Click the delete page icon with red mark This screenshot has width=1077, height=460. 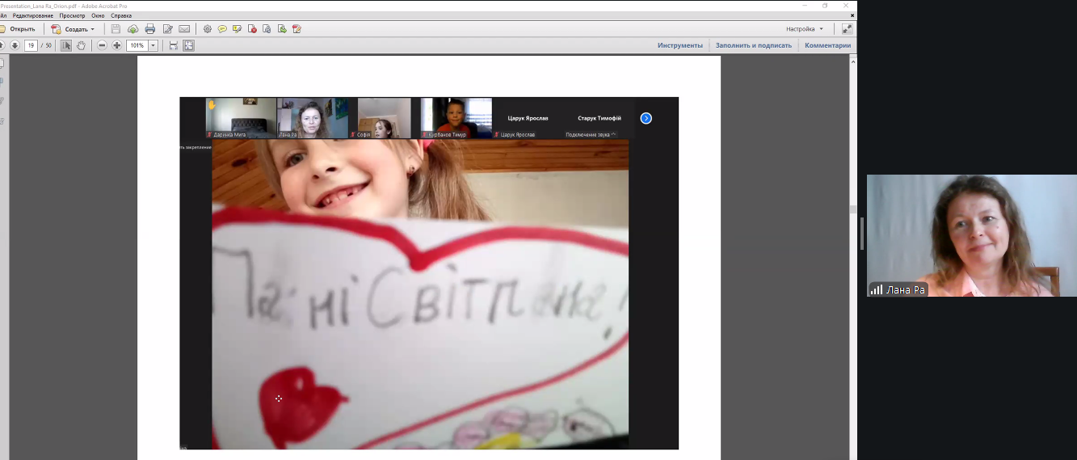pos(252,29)
